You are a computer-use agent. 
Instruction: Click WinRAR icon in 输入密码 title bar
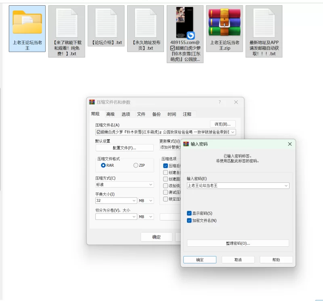pyautogui.click(x=186, y=144)
